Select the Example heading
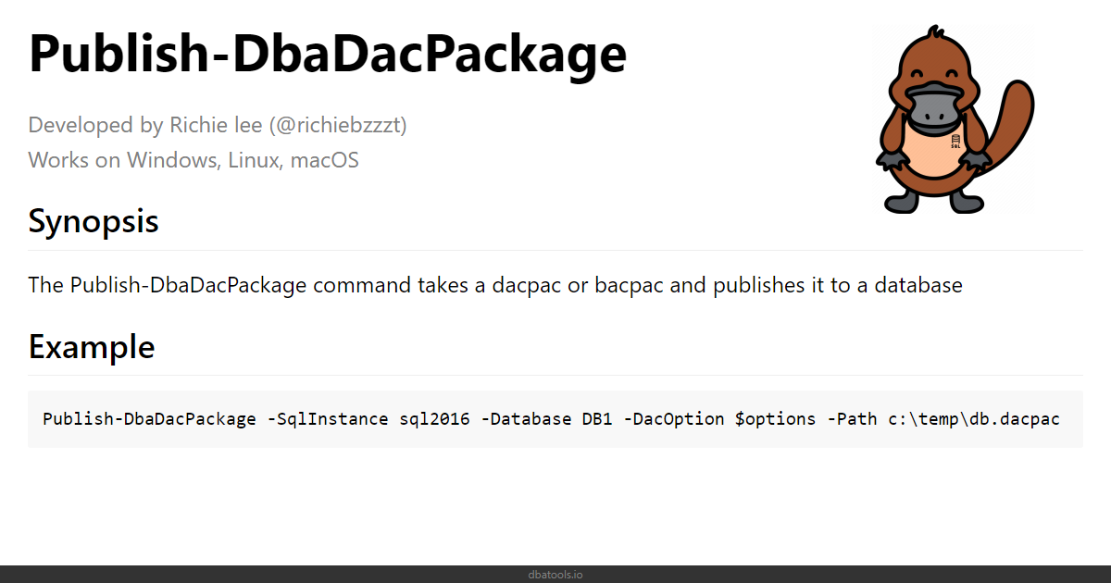The height and width of the screenshot is (583, 1111). pos(92,347)
